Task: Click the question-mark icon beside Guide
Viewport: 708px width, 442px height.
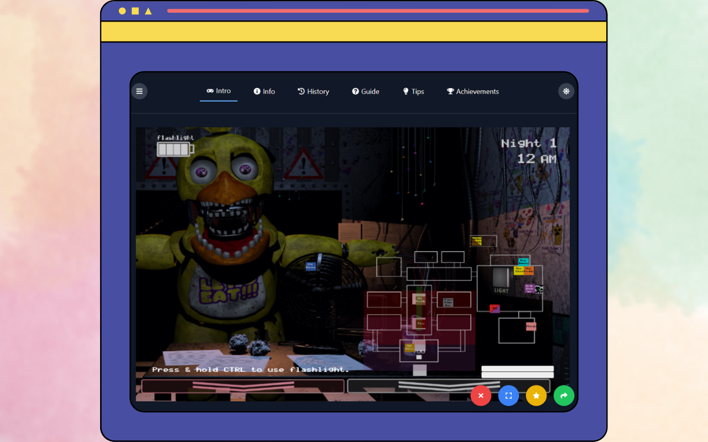Action: coord(355,91)
